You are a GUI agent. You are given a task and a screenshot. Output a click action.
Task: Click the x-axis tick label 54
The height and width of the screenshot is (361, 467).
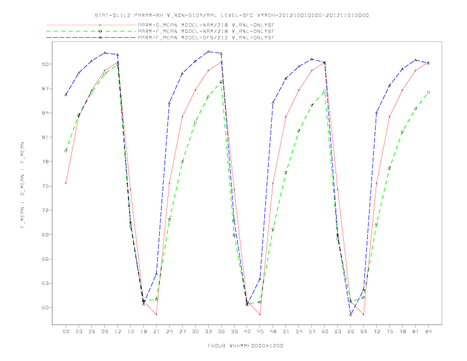click(299, 332)
